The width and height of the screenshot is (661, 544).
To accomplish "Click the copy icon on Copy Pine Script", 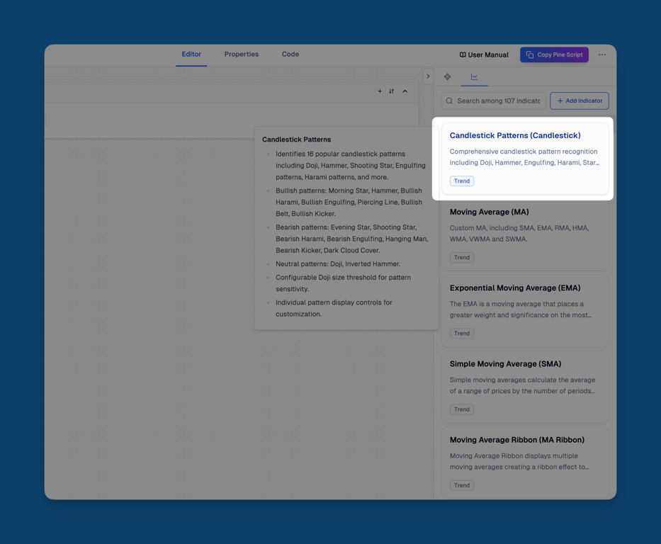I will point(530,55).
